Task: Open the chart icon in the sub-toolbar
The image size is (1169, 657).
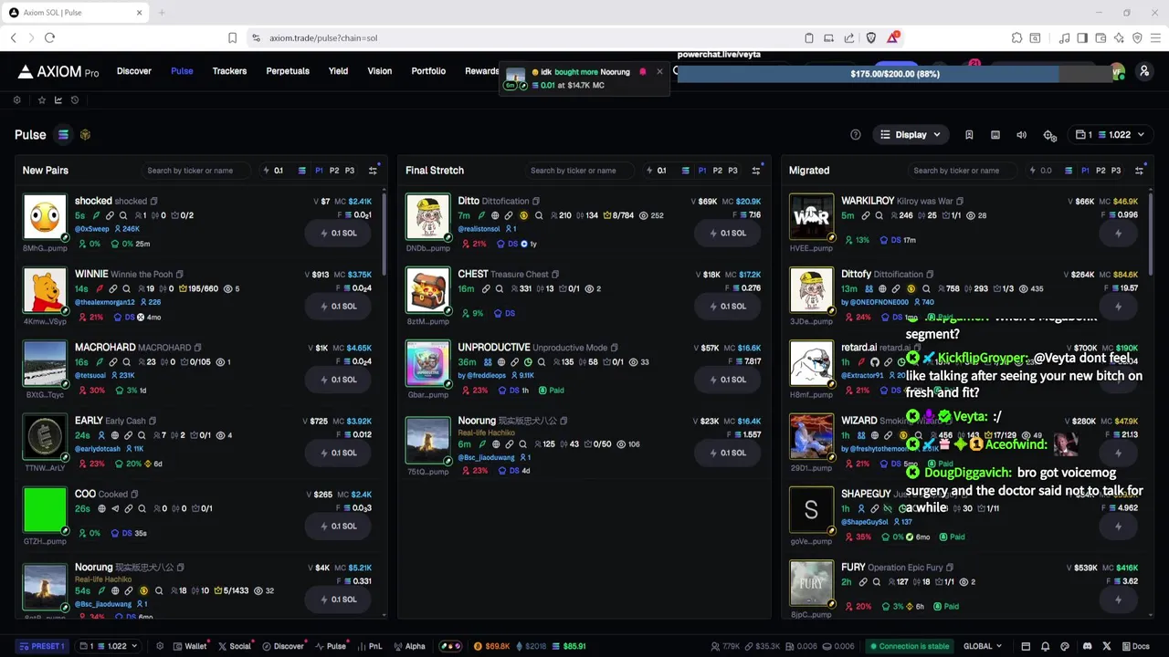Action: (58, 100)
